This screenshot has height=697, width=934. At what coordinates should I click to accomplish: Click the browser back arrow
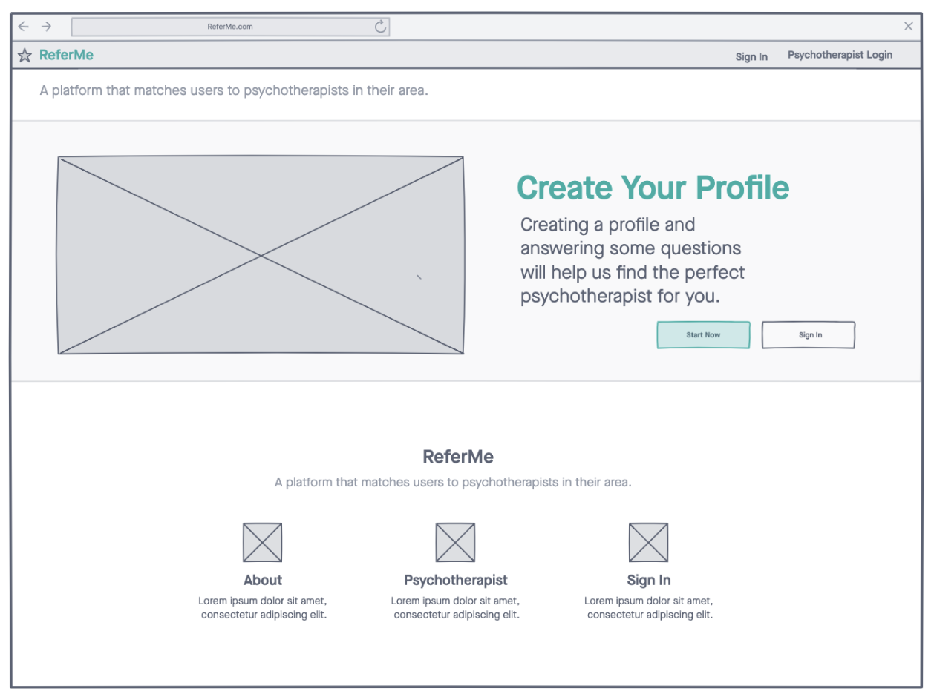24,27
